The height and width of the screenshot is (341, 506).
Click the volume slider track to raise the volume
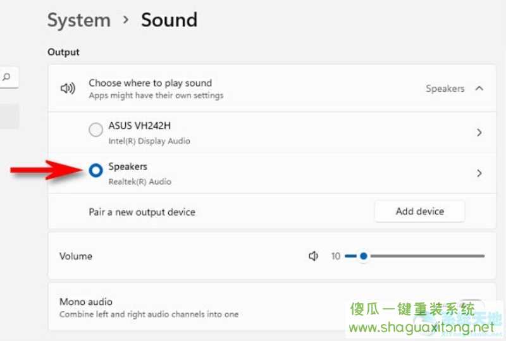(428, 256)
